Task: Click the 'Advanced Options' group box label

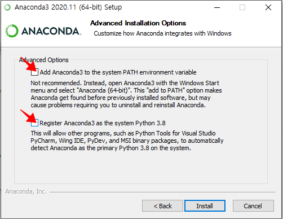Action: tap(44, 60)
